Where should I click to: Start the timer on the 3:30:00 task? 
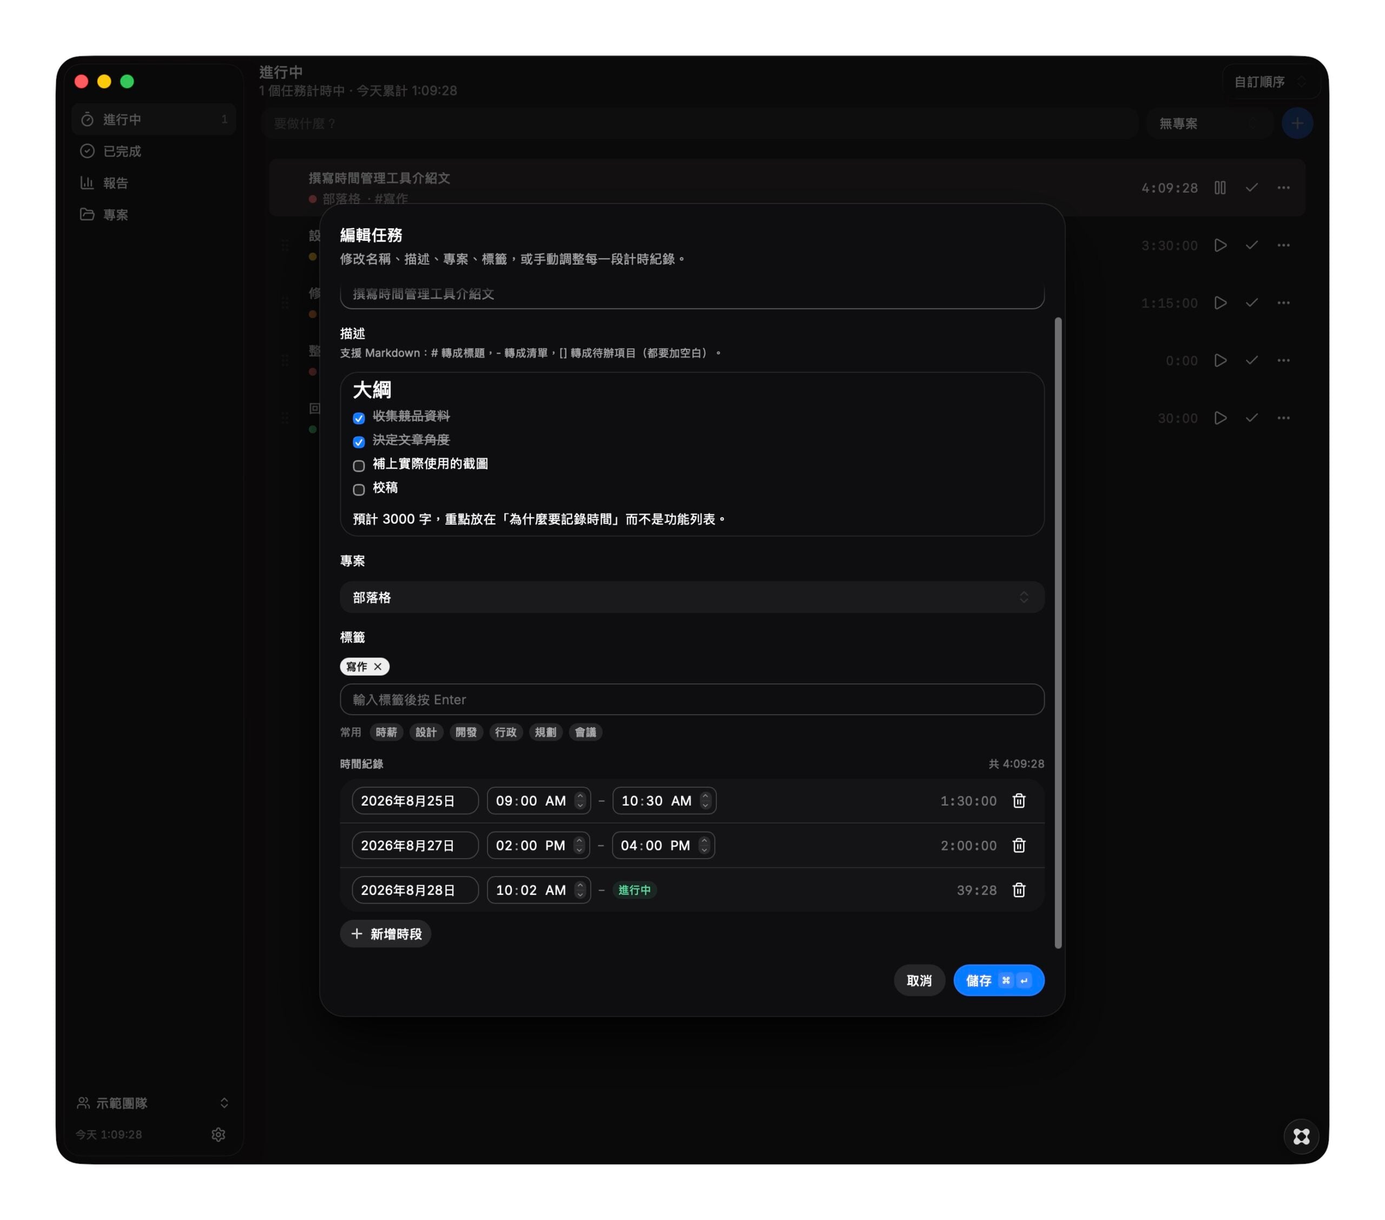1219,246
